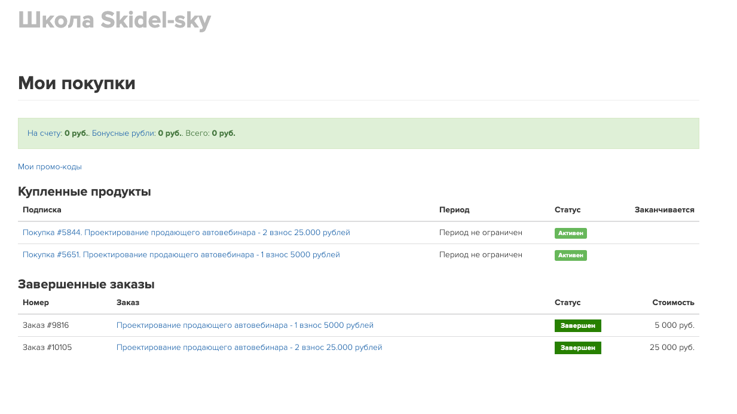Click the На счету balance text
The width and height of the screenshot is (737, 414).
coord(58,133)
